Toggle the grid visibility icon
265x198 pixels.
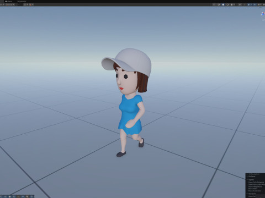tap(24, 4)
